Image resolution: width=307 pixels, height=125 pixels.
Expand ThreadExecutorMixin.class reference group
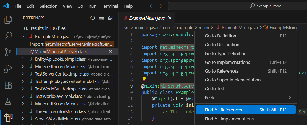(x=22, y=111)
